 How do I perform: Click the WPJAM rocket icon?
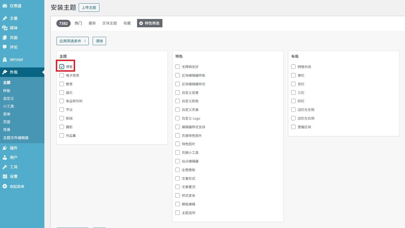pos(5,60)
